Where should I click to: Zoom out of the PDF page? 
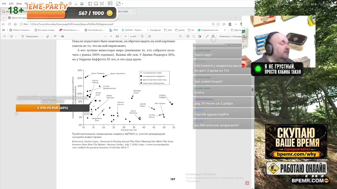[105, 36]
